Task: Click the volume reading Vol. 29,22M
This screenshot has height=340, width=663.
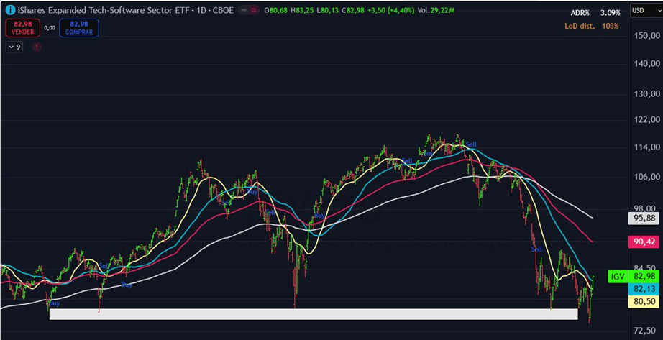Action: point(436,11)
